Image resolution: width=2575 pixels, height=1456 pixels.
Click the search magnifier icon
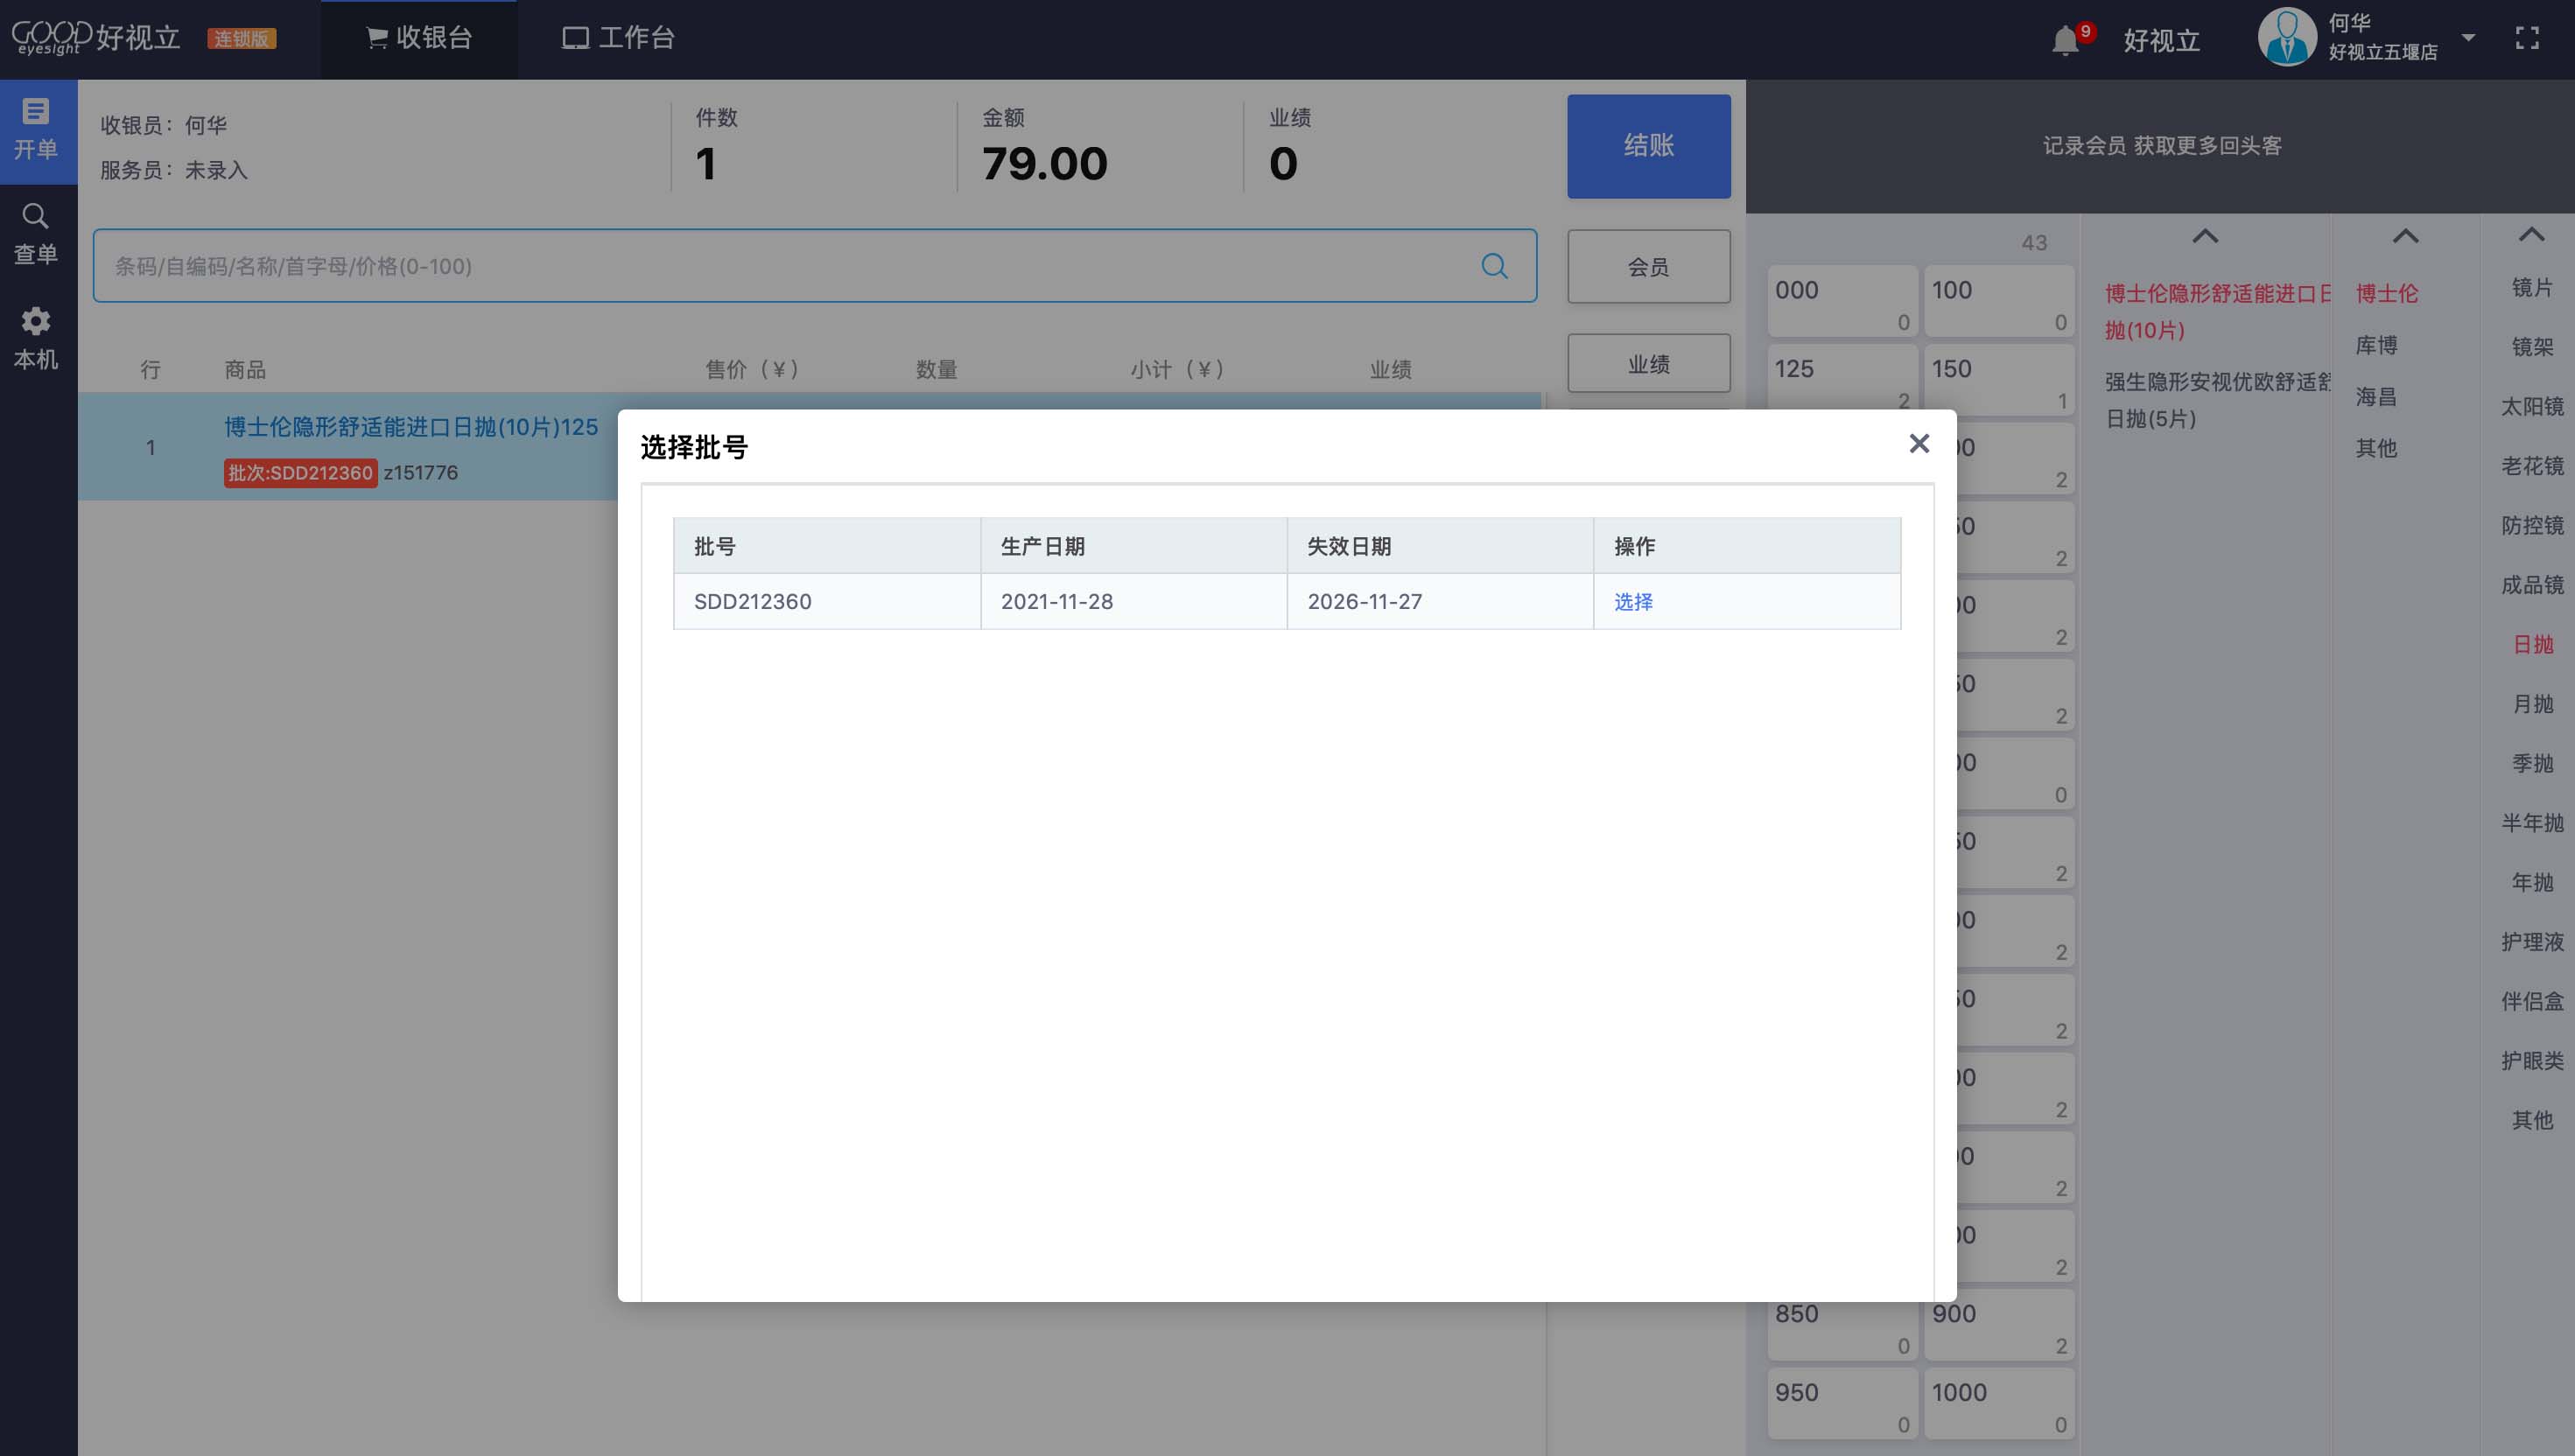coord(1496,265)
